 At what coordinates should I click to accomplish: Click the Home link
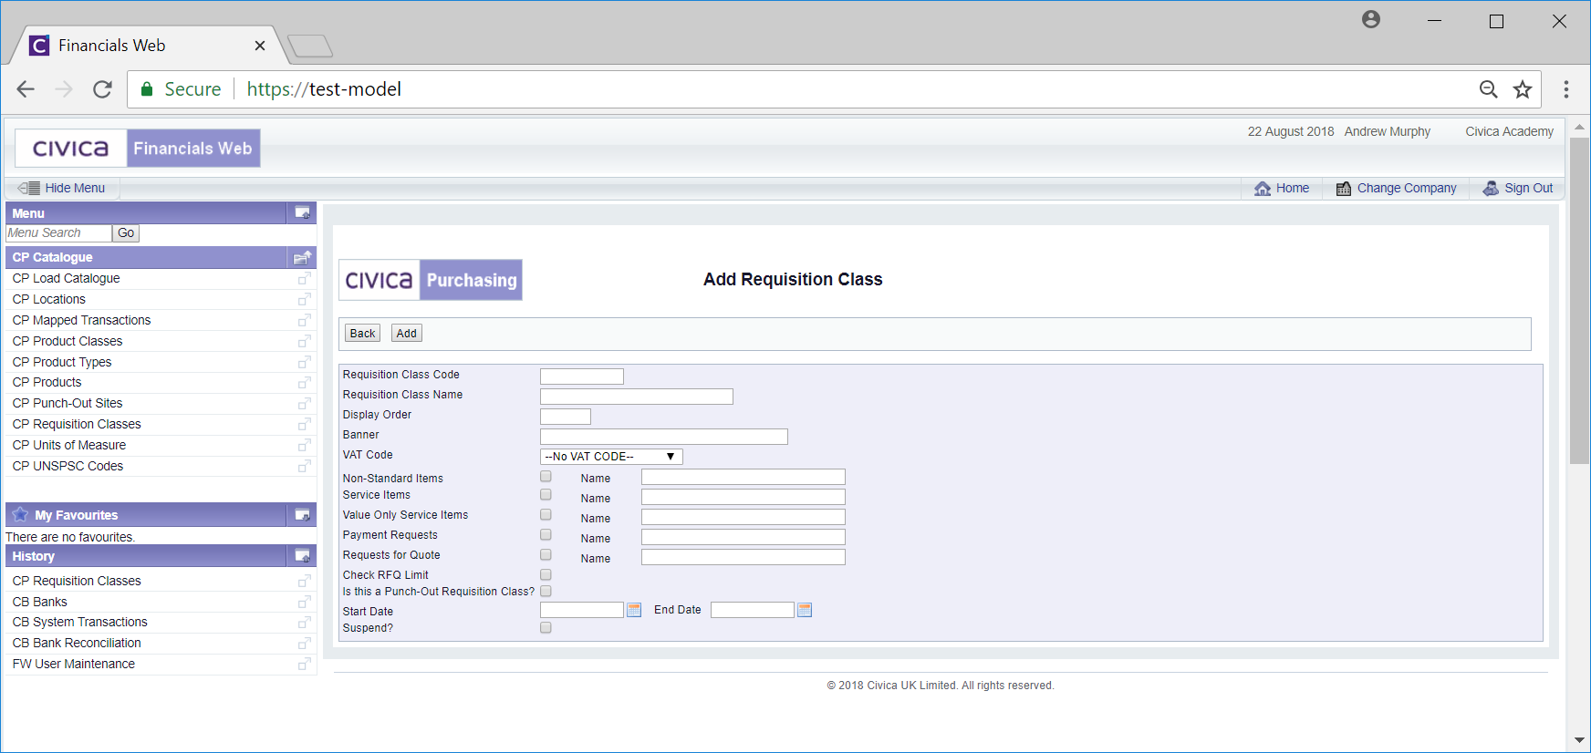(1292, 189)
